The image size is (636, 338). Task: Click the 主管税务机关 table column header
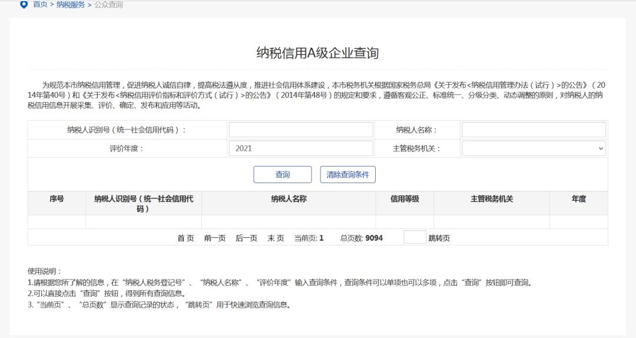point(491,200)
